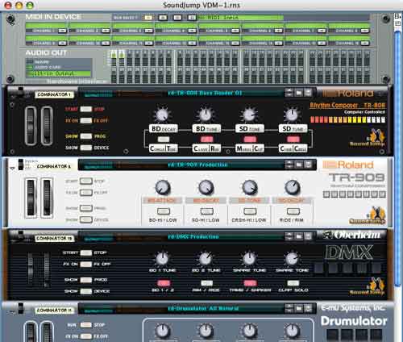
Task: Click the fourth knob on the Drumulator panel
Action: pos(293,331)
